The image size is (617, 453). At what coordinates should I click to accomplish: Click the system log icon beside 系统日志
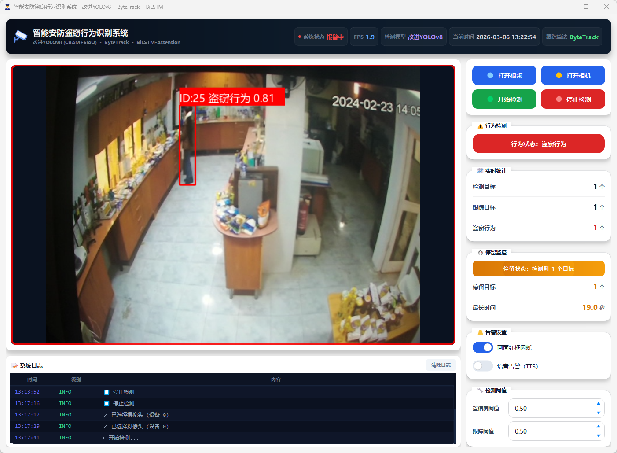coord(15,366)
